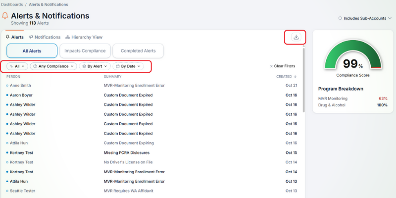396x198 pixels.
Task: Click the X icon in Clear Filters
Action: click(271, 66)
